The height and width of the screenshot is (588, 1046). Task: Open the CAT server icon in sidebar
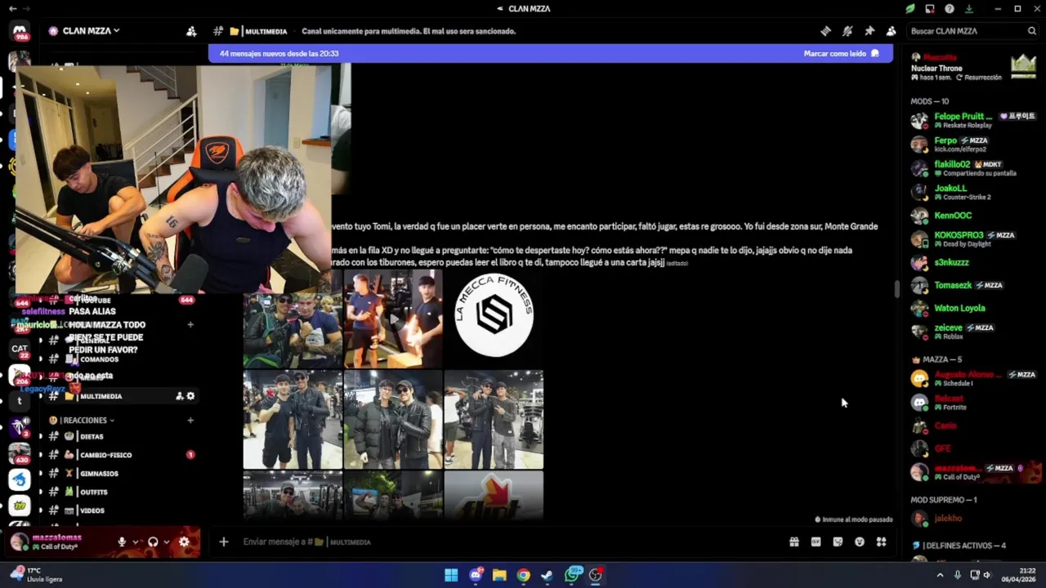tap(20, 349)
